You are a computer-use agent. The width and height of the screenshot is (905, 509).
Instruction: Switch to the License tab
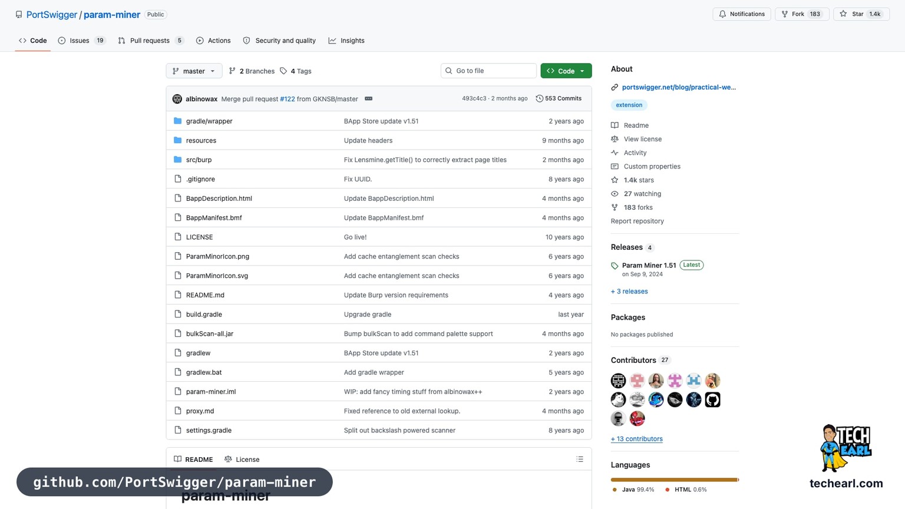coord(242,460)
